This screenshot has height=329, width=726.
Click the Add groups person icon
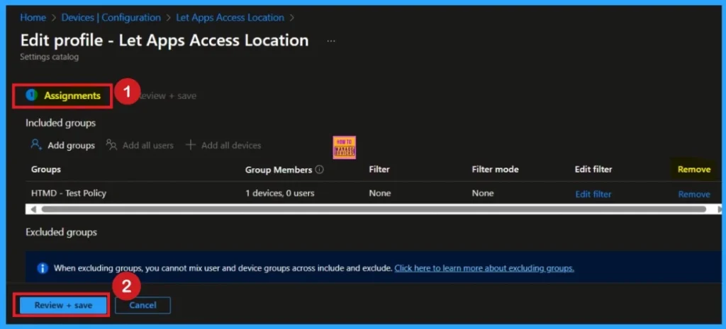tap(36, 145)
